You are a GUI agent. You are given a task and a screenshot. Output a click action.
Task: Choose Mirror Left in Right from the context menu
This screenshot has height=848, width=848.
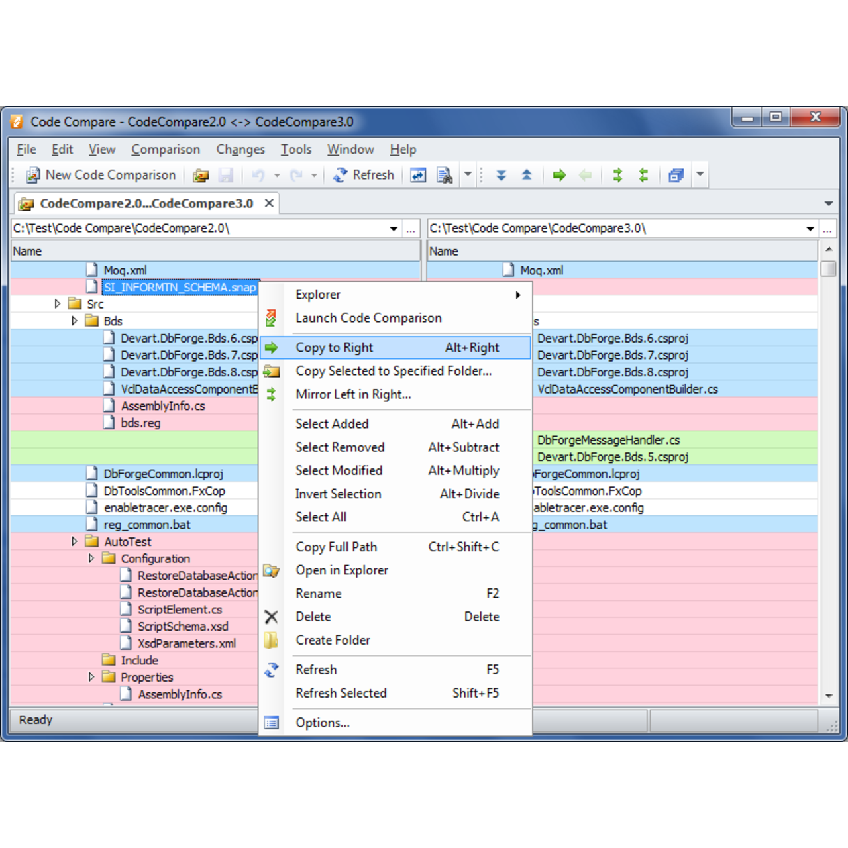352,394
